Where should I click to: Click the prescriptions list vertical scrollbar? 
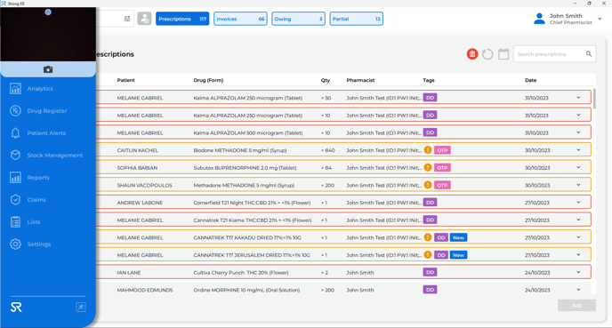coord(594,99)
